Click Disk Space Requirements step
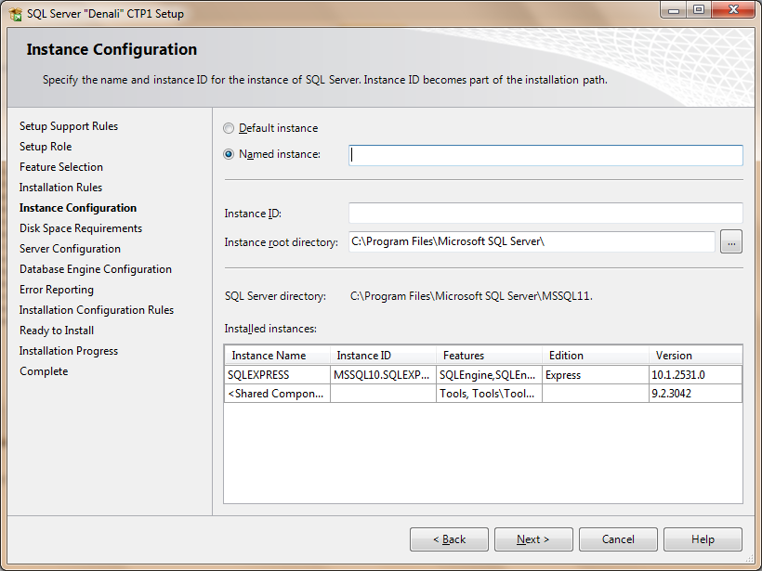Screen dimensions: 762x571 click(81, 228)
